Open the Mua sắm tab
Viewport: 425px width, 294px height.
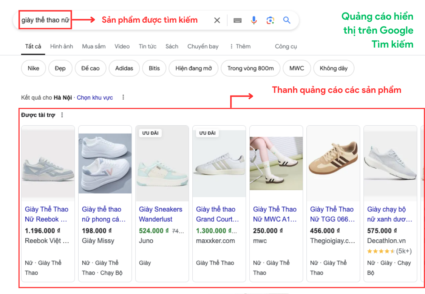click(x=93, y=46)
